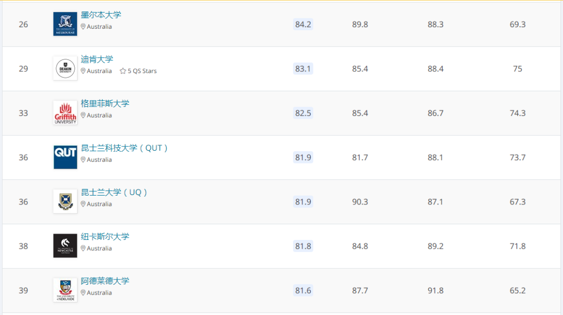Click the University of Queensland crest logo

coord(65,201)
